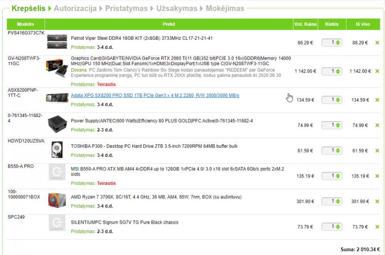Remove AMD Ryzen 7 3700X from cart
Screen dimensions: 385x255
pos(377,201)
